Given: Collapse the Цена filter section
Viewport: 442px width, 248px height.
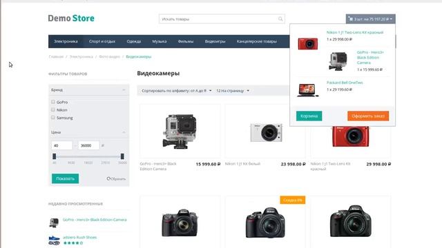Looking at the screenshot, I should click(124, 132).
